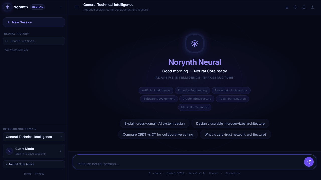Click the Norynth Neural heading
This screenshot has height=180, width=321.
tap(195, 62)
